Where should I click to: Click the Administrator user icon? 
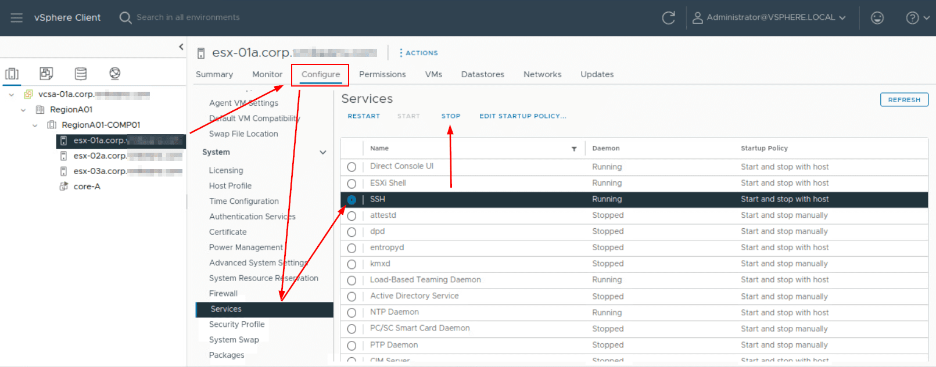697,17
